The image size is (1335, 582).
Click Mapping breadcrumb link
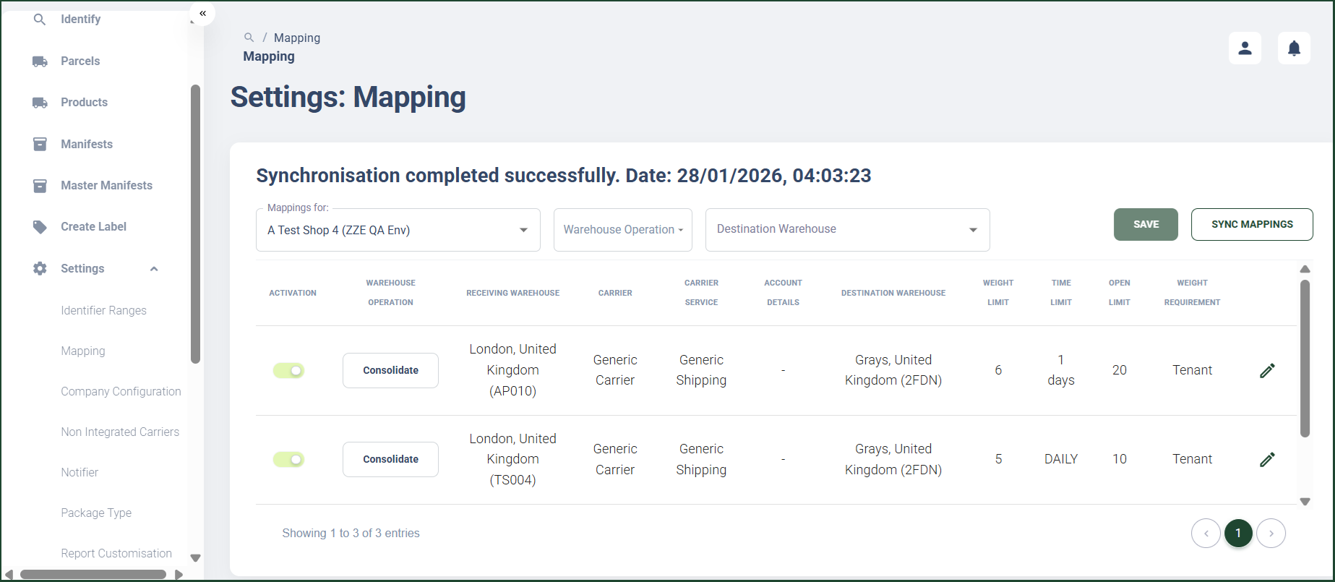[x=297, y=38]
